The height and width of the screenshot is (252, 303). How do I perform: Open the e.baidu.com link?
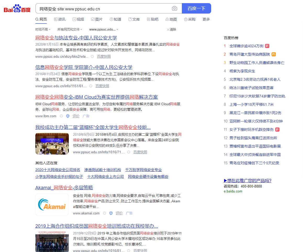coord(233,191)
